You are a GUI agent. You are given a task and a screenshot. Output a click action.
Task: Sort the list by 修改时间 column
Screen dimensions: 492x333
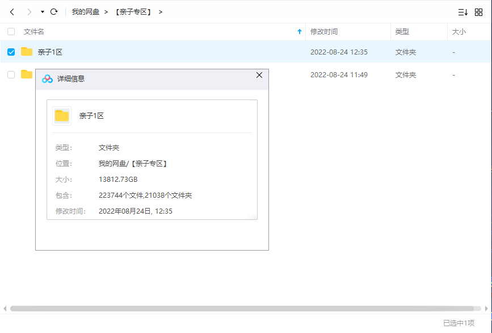click(x=324, y=32)
